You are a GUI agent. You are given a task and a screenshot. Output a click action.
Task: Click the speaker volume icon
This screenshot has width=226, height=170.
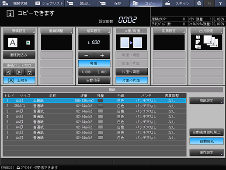209,3
